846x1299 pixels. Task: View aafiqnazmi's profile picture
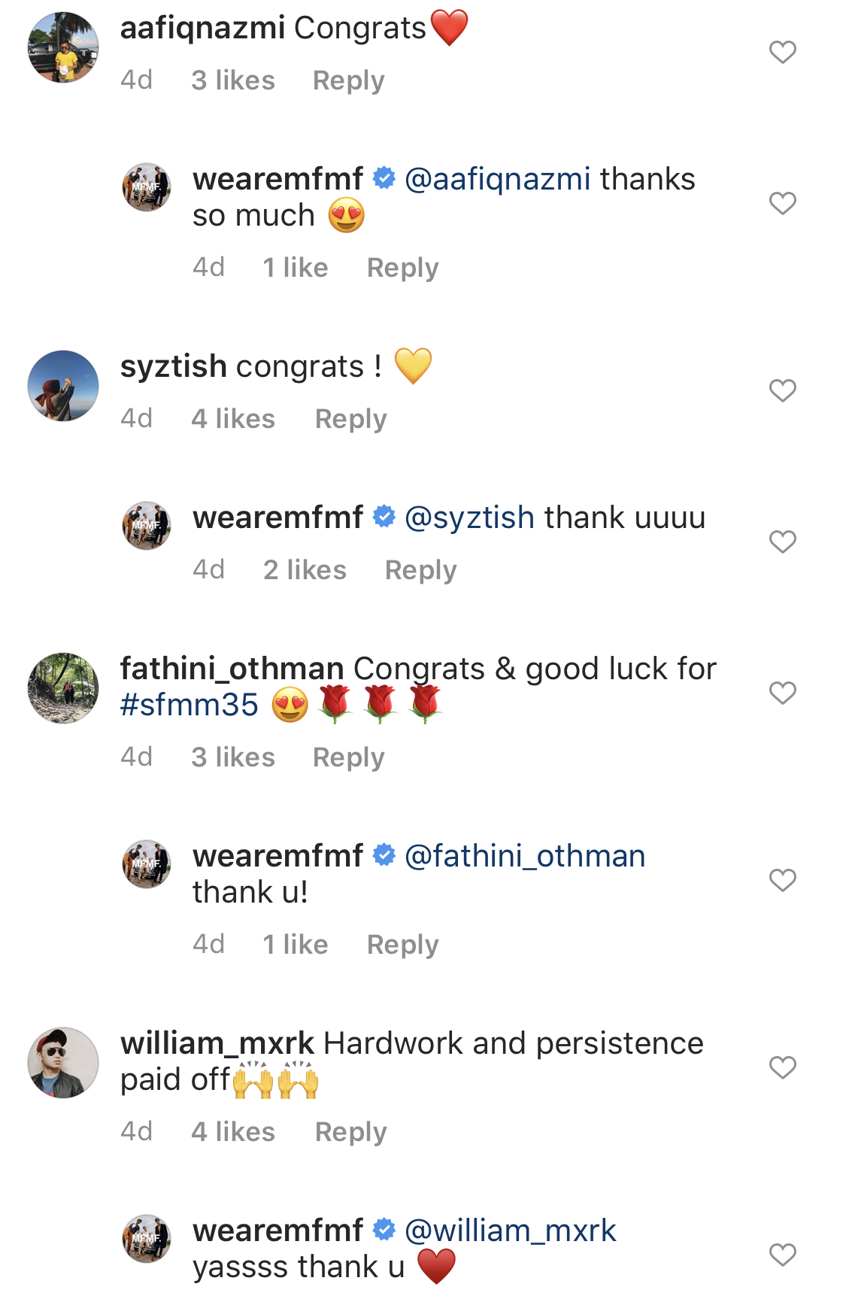tap(63, 47)
